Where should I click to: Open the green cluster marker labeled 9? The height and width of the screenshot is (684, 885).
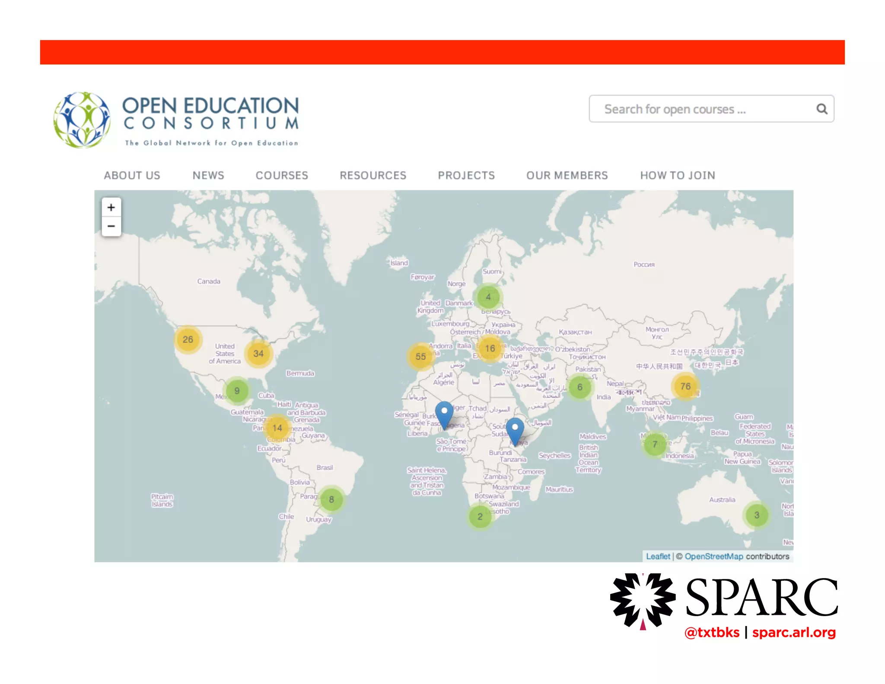tap(237, 391)
